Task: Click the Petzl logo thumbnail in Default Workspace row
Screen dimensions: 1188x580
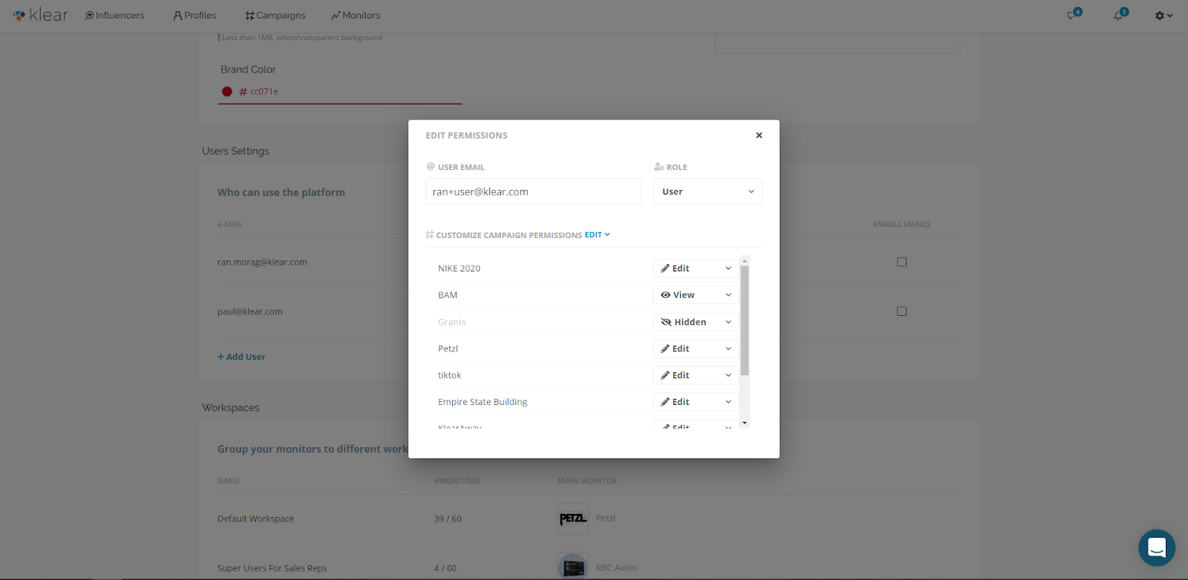Action: click(x=573, y=518)
